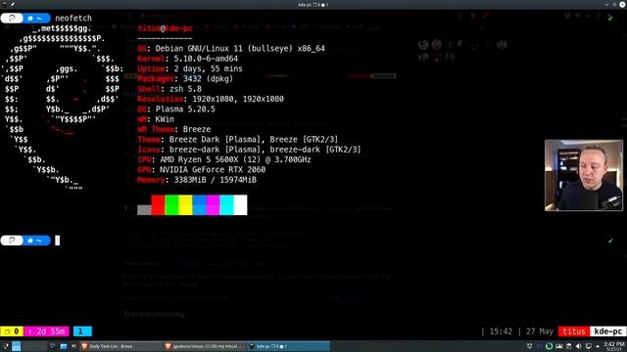Screen dimensions: 627x352
Task: Click the gray color block in neofetch palette
Action: tap(144, 210)
